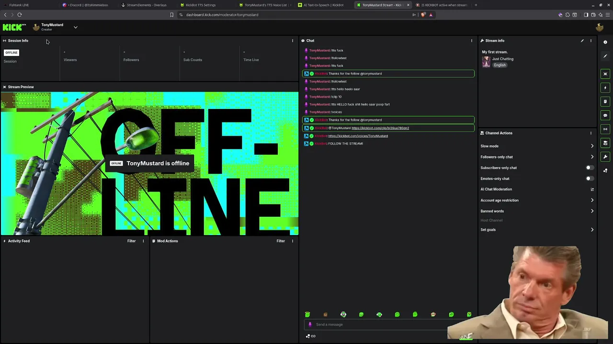
Task: Click the browser address bar URL
Action: click(222, 15)
